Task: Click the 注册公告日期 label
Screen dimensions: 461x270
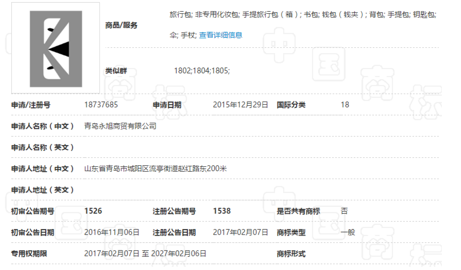Action: point(174,233)
